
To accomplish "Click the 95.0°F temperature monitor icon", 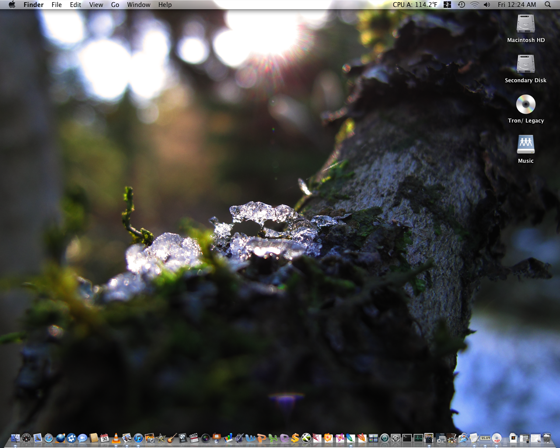I will pos(486,438).
